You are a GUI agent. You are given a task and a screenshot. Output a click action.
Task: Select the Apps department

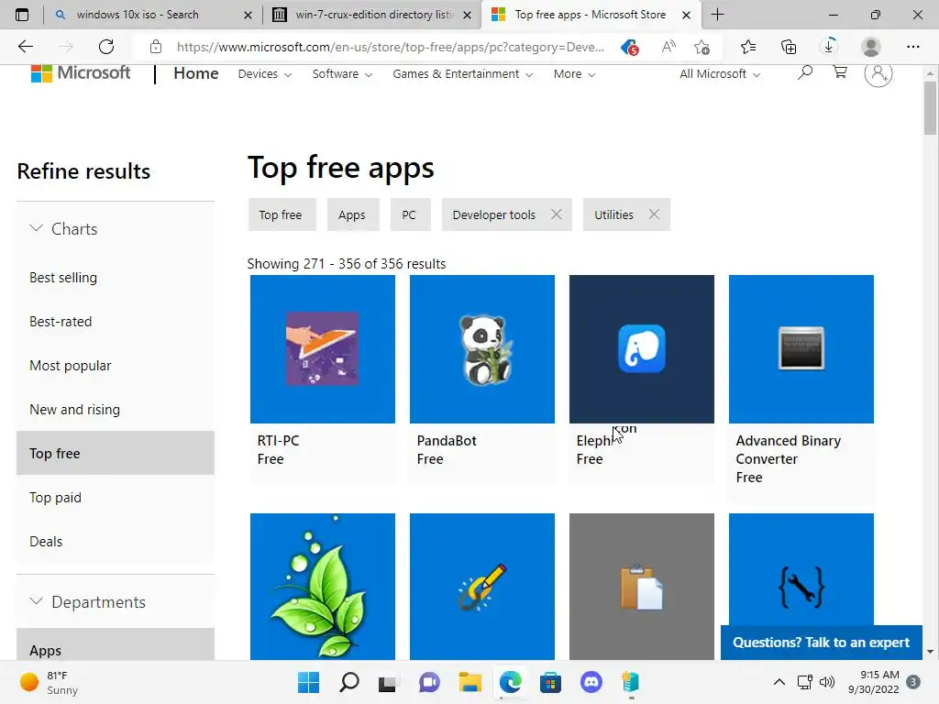point(115,644)
